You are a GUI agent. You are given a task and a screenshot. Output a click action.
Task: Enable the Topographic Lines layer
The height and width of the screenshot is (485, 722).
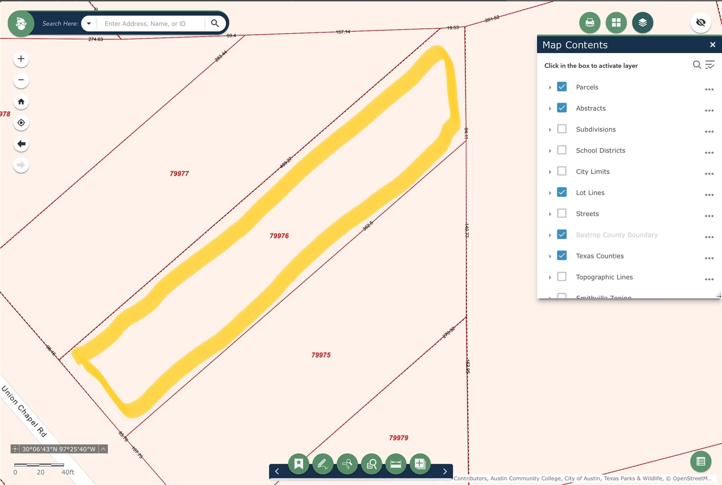(x=562, y=277)
